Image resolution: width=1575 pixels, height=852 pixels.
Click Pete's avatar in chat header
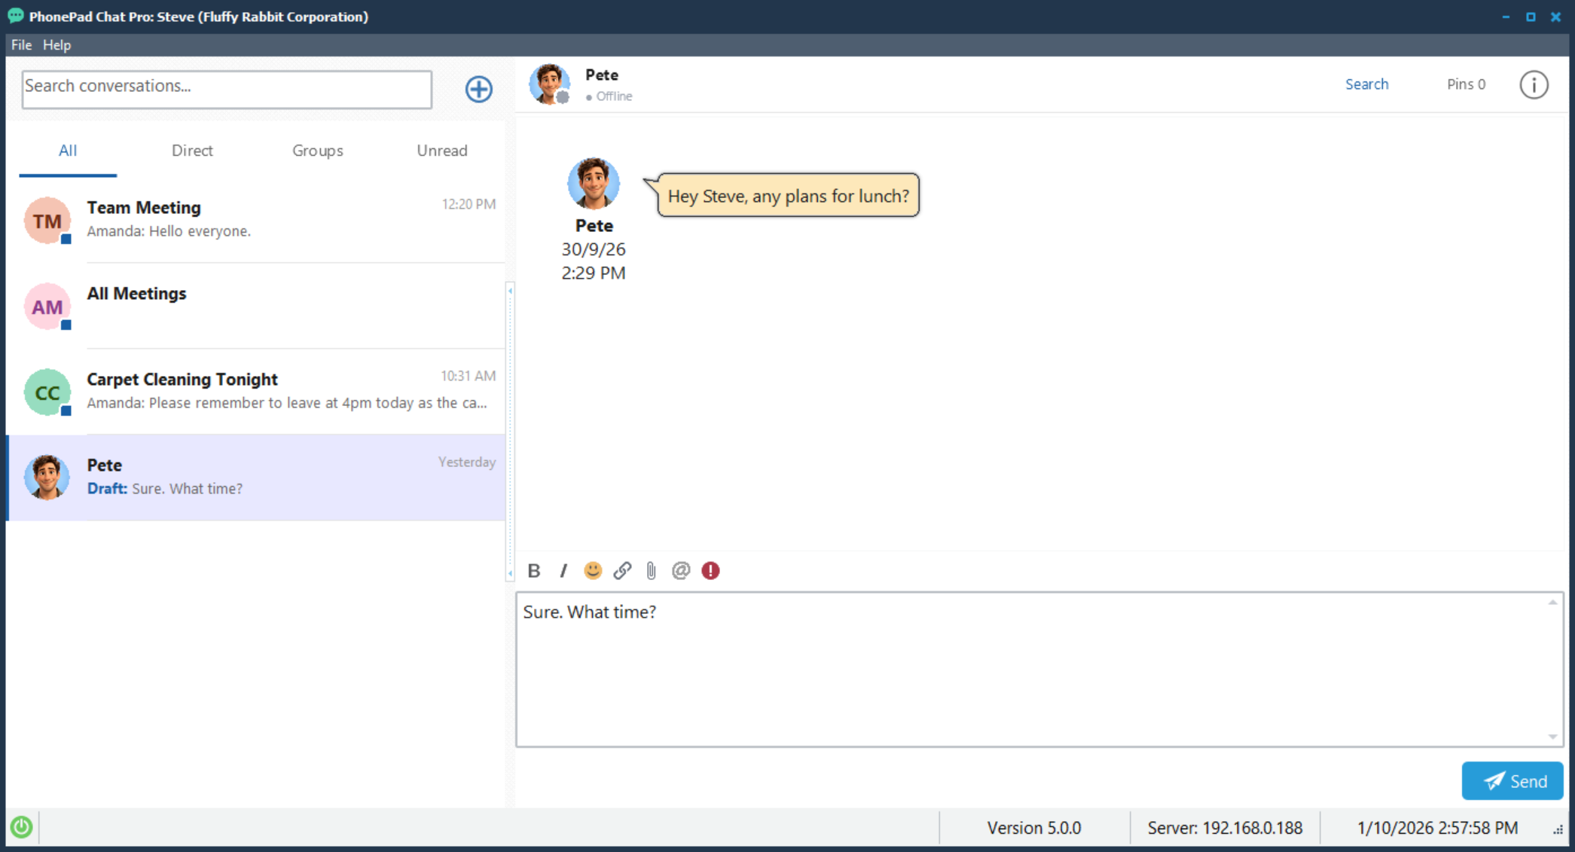point(549,84)
